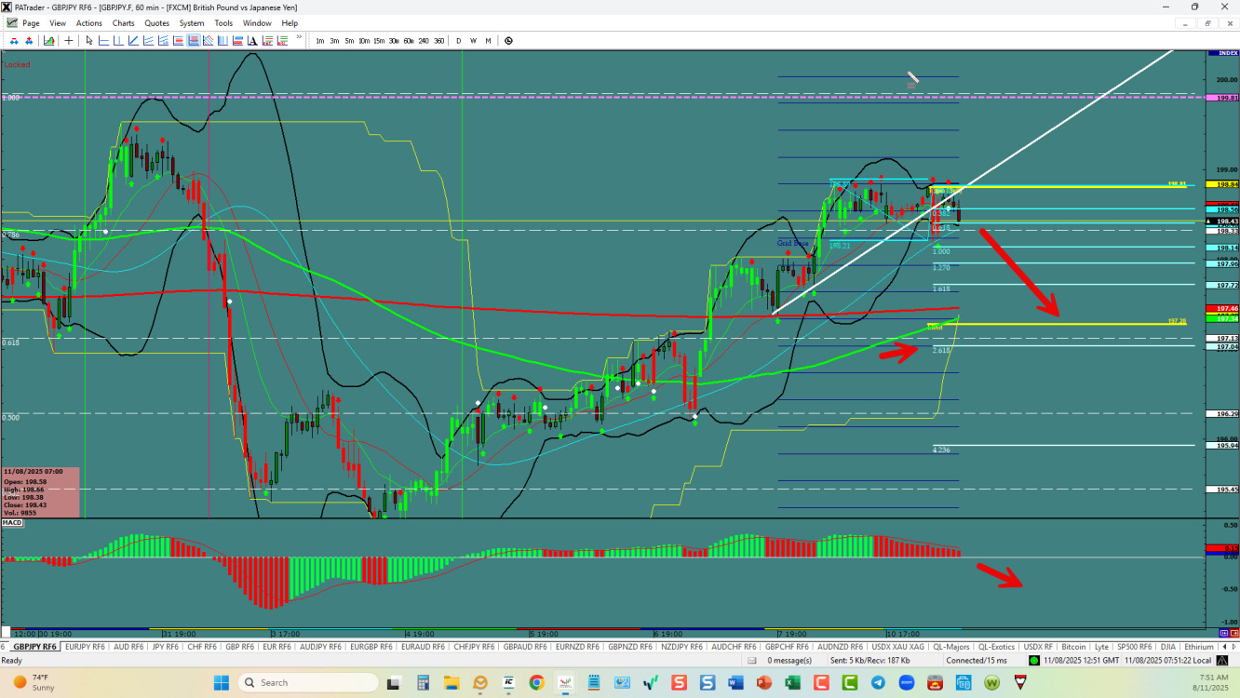Image resolution: width=1240 pixels, height=698 pixels.
Task: Open the Bitcoin chart tab
Action: (x=1073, y=647)
